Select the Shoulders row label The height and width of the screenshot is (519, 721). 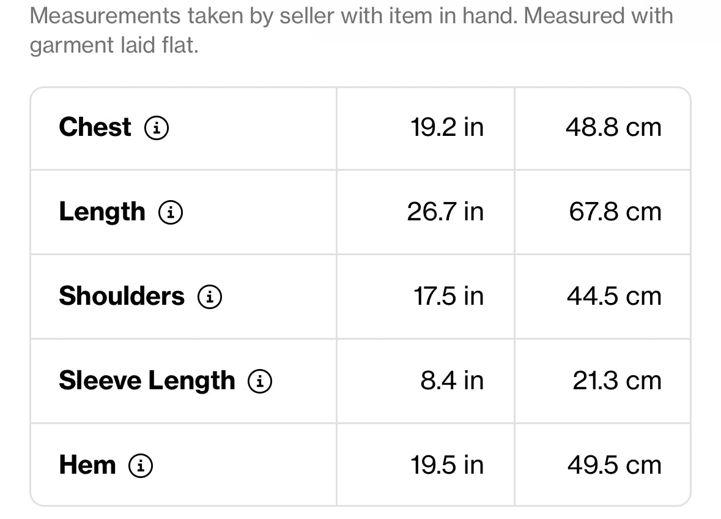coord(121,296)
